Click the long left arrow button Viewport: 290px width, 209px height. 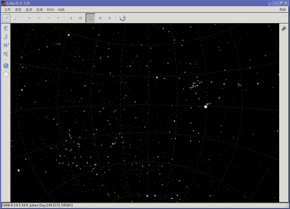[39, 18]
